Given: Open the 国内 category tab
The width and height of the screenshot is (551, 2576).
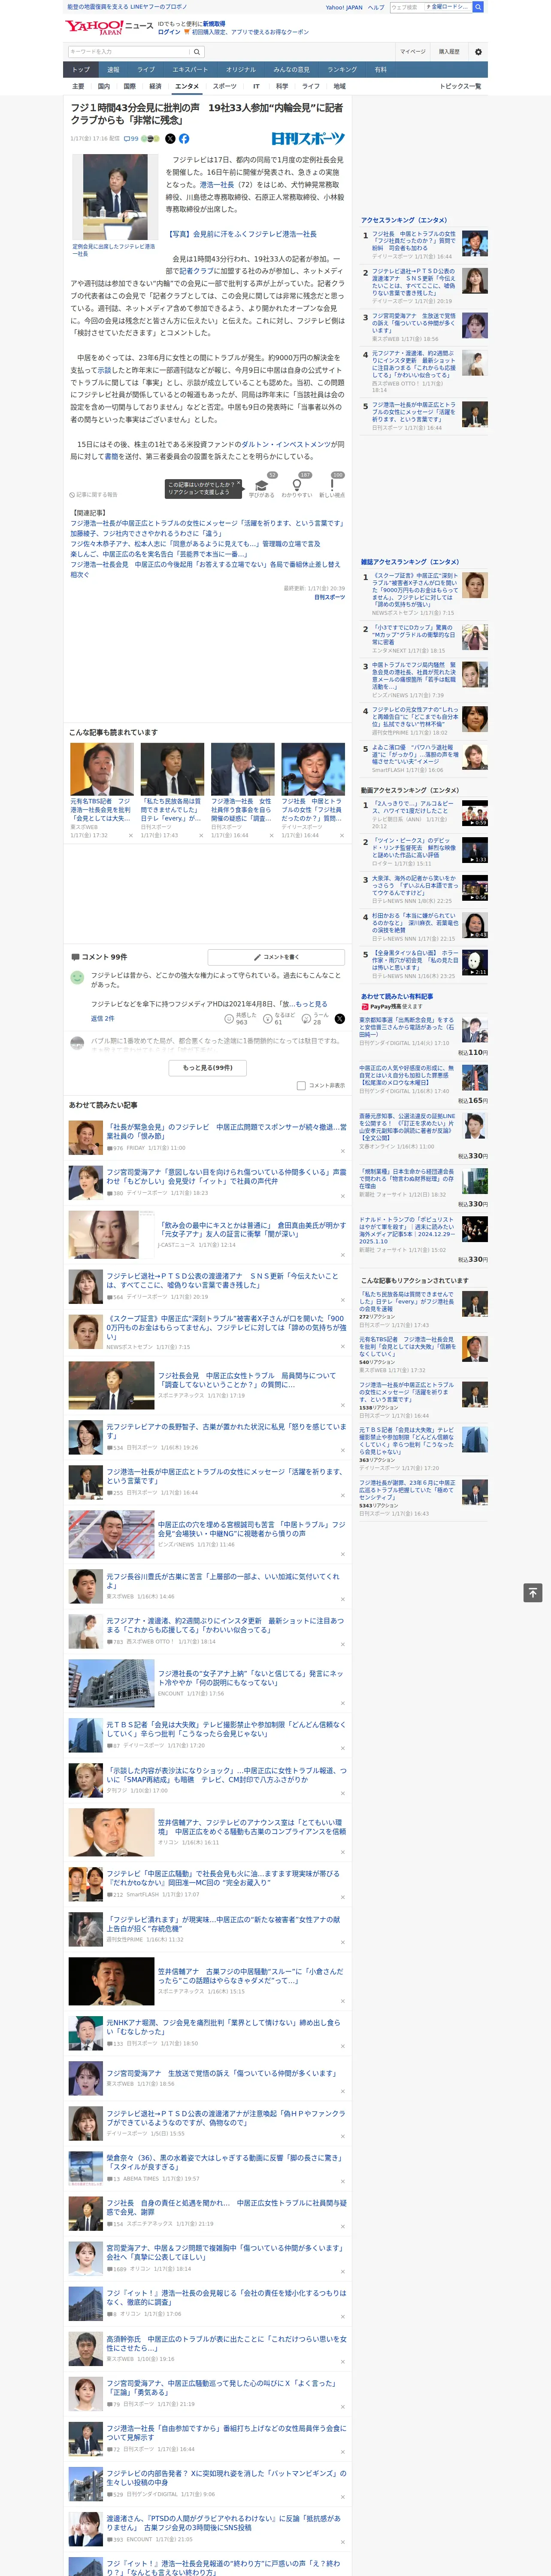Looking at the screenshot, I should [x=104, y=86].
